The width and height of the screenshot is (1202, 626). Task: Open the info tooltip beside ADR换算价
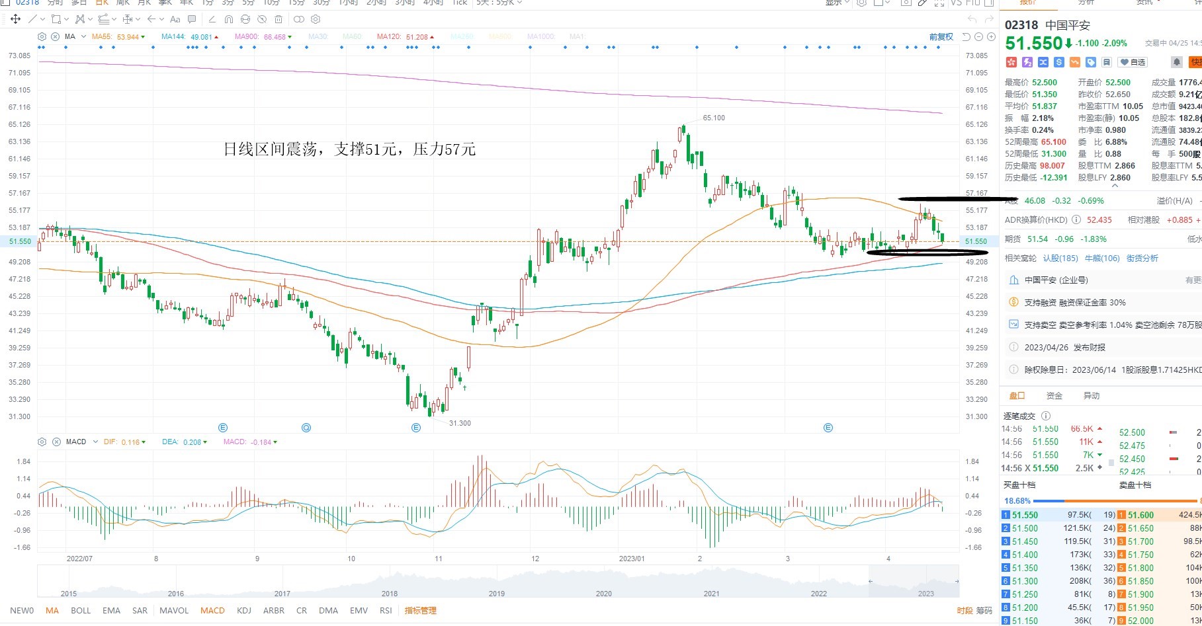tap(1076, 219)
